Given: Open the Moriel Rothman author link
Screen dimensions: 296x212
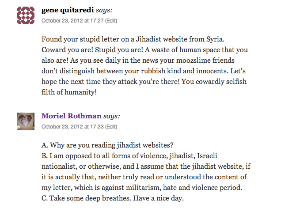Looking at the screenshot, I should [x=72, y=116].
